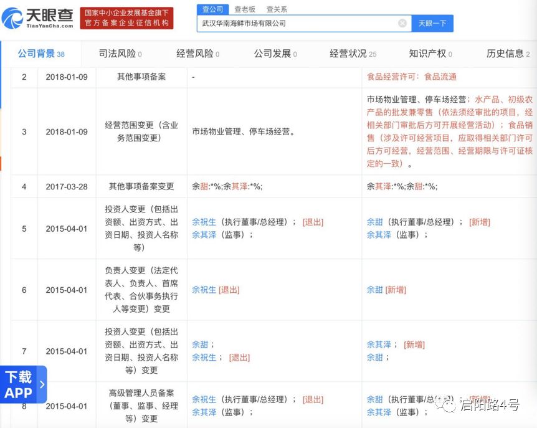Open 余甜 link in row 5 after-change
The height and width of the screenshot is (428, 537).
coord(374,222)
